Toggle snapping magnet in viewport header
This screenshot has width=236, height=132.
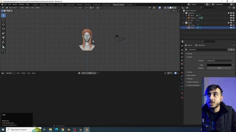pos(91,8)
